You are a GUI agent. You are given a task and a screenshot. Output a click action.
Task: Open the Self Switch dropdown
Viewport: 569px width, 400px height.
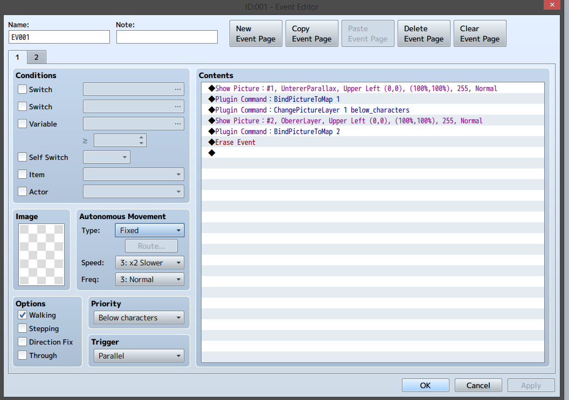tap(106, 157)
